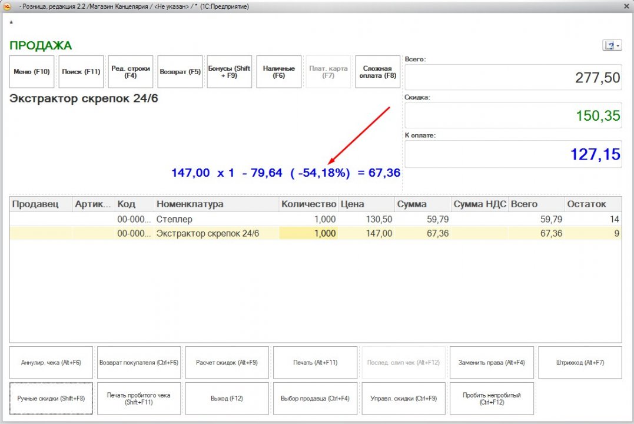Click the Код column header

[134, 204]
